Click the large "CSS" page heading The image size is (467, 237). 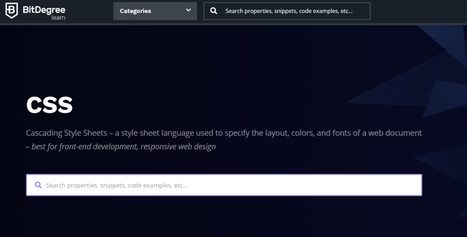(49, 105)
